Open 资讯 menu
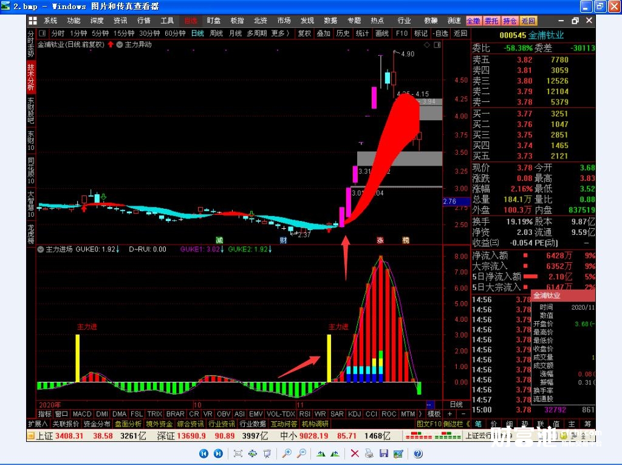 [x=120, y=21]
